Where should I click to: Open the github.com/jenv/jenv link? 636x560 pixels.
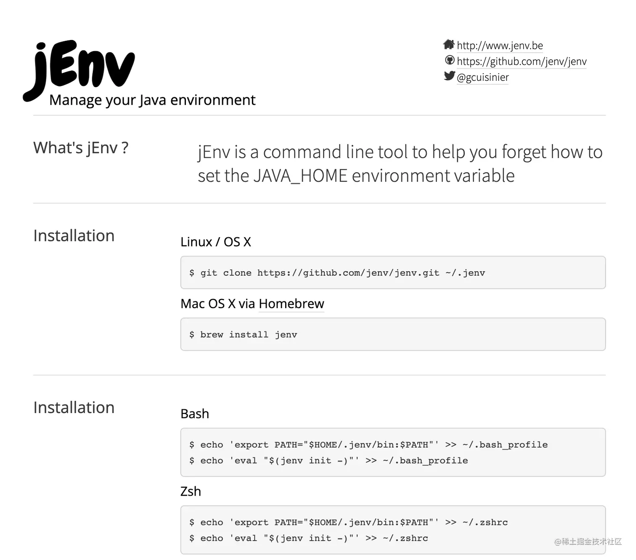coord(522,61)
